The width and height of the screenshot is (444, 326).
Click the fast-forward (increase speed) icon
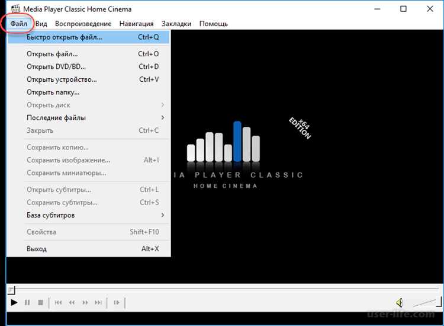[85, 302]
